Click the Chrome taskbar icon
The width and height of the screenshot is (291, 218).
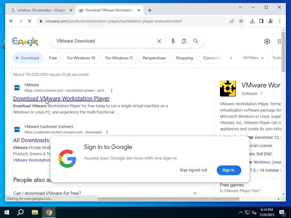pos(49,212)
